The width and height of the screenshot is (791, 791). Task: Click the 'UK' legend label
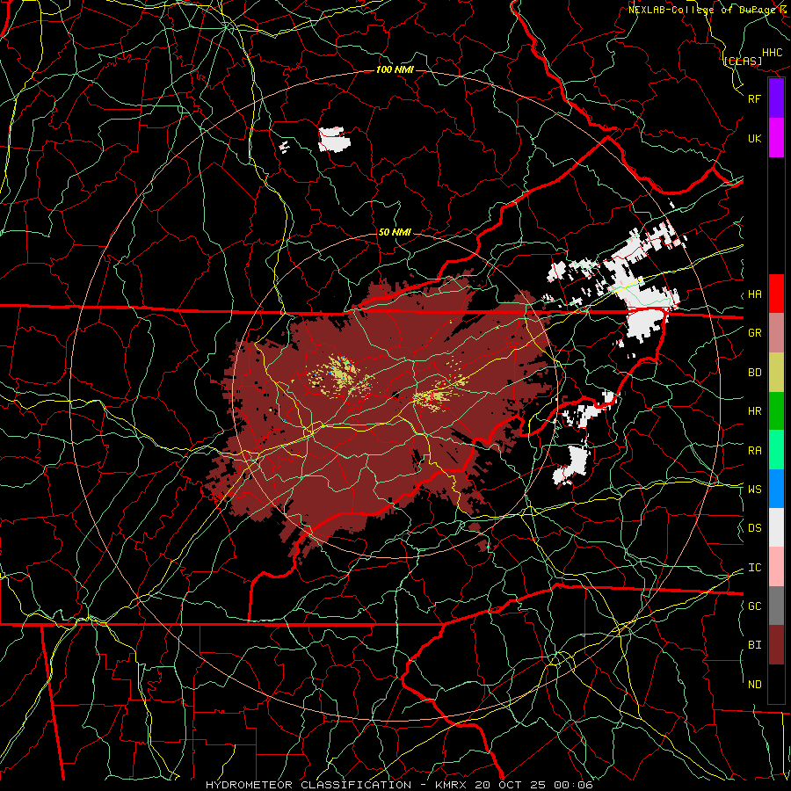click(x=754, y=138)
